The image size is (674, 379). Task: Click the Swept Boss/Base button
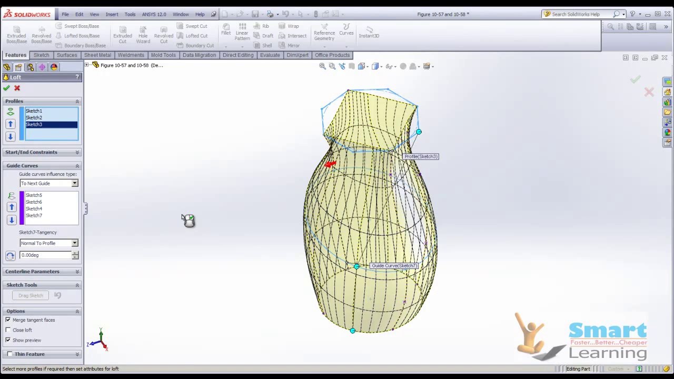click(x=77, y=26)
